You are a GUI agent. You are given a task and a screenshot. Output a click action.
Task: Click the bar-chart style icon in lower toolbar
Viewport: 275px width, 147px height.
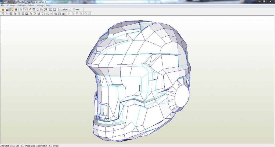point(55,14)
